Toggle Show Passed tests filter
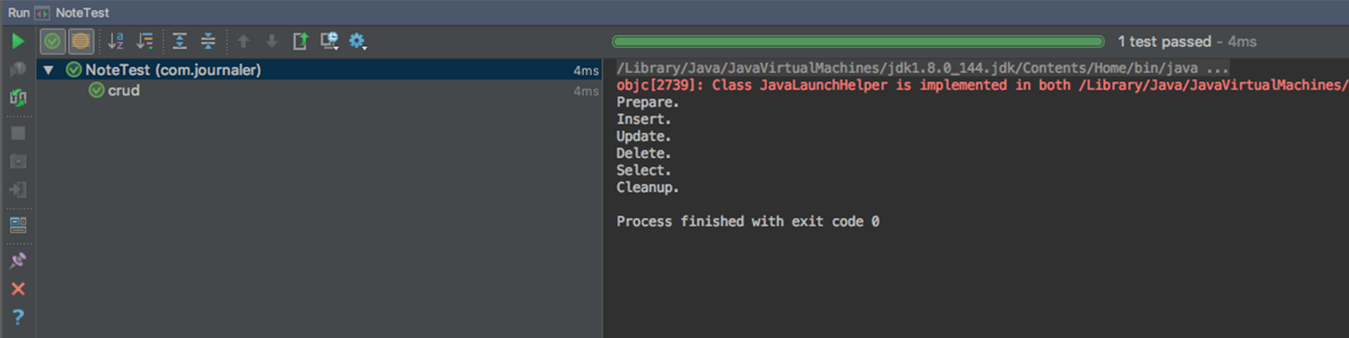 pos(53,41)
